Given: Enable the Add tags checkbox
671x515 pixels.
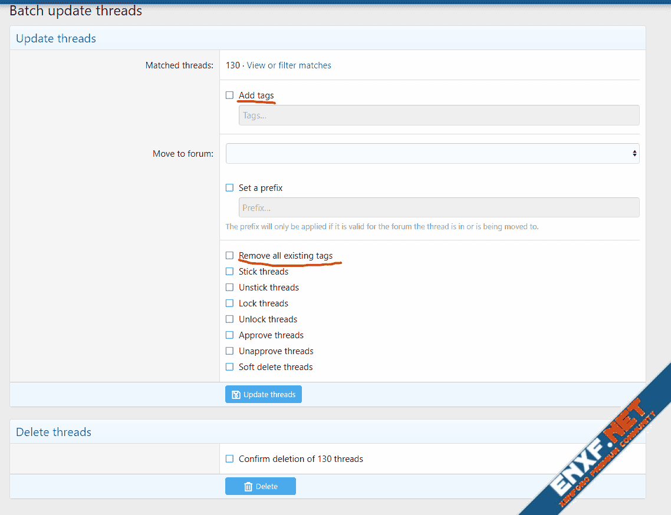Looking at the screenshot, I should point(230,95).
